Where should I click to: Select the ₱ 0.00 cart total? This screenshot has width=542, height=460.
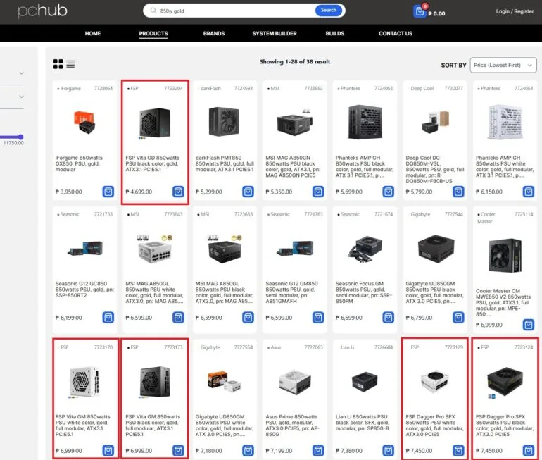[x=436, y=14]
